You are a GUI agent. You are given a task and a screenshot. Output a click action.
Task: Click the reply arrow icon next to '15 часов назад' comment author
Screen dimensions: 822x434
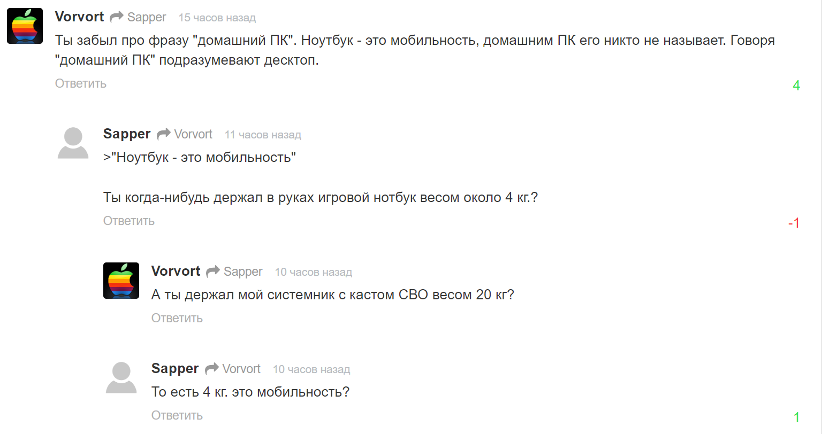116,18
